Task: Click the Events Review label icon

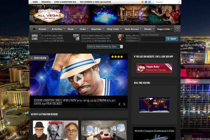Action: pyautogui.click(x=31, y=58)
